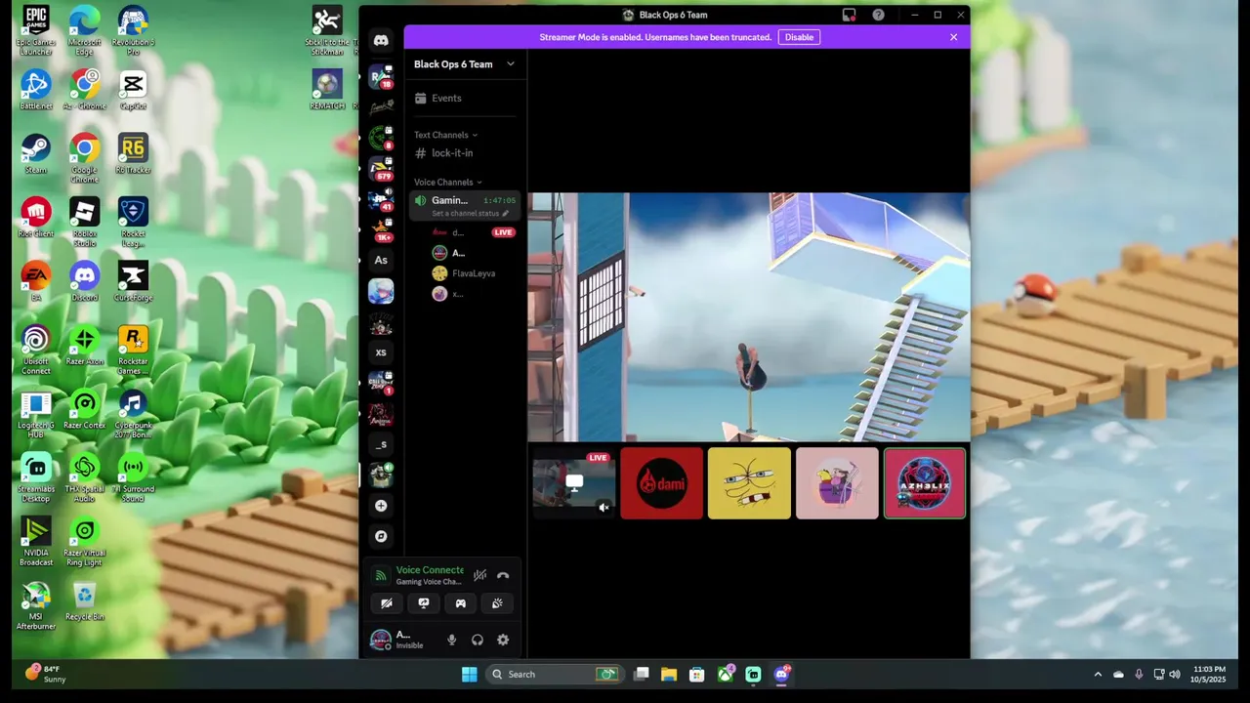Open the '_s' server icon
This screenshot has height=703, width=1250.
pyautogui.click(x=381, y=444)
